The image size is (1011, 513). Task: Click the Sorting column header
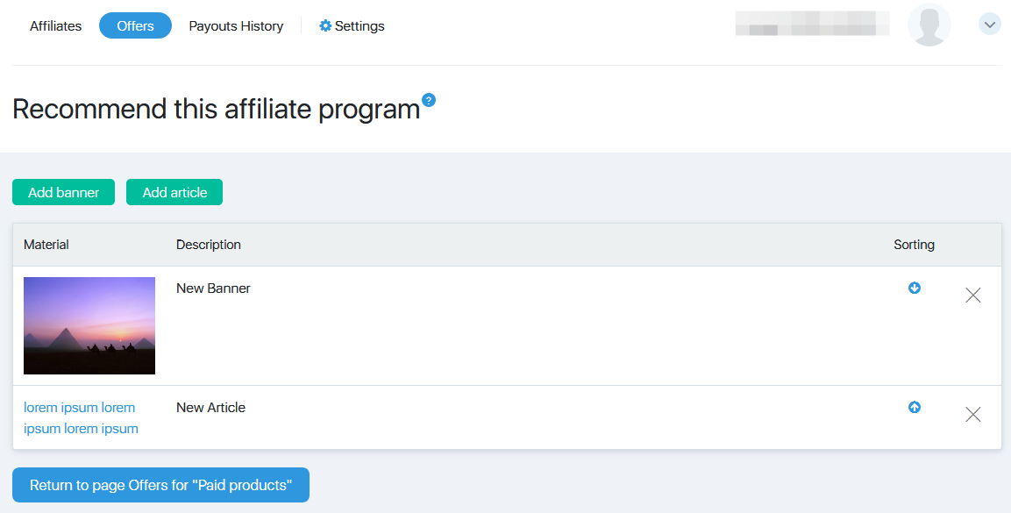pyautogui.click(x=914, y=245)
